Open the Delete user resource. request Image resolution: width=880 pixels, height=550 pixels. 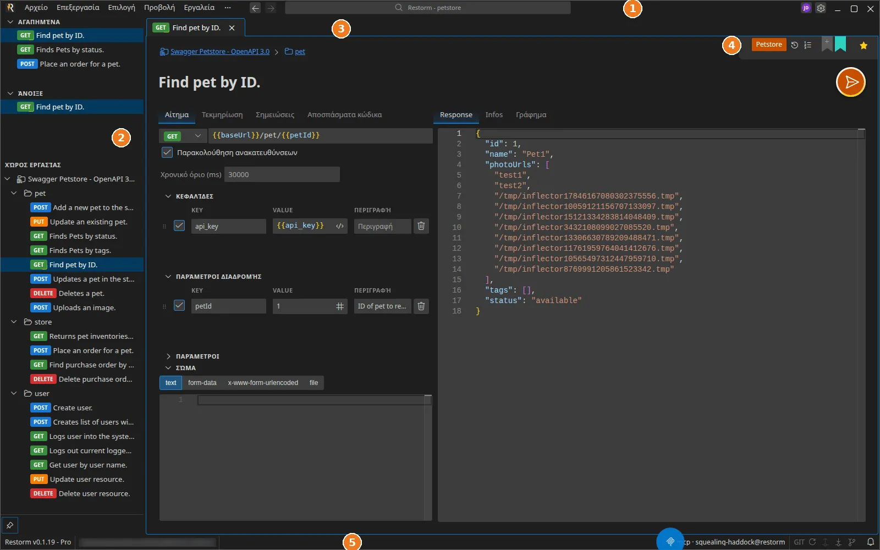tap(72, 493)
